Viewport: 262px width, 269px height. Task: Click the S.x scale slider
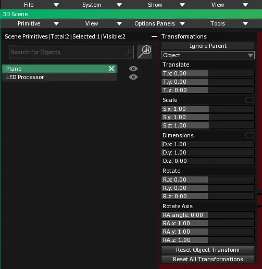pyautogui.click(x=208, y=109)
